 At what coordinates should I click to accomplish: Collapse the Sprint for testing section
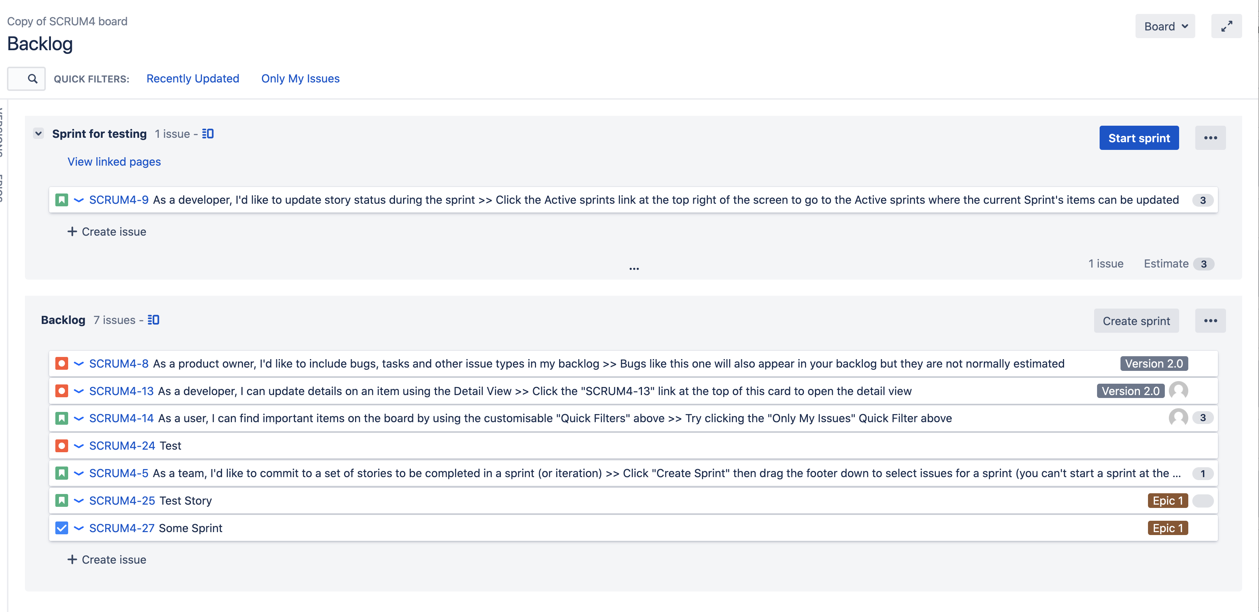point(38,133)
